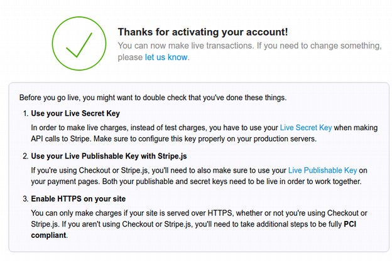Click the paragraph starting "If you're using Checkout"

click(157, 170)
